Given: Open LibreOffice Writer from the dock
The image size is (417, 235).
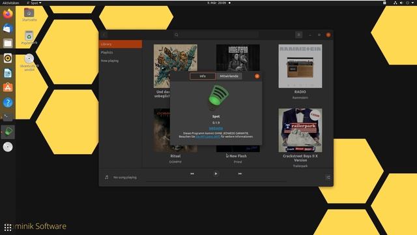Looking at the screenshot, I should 8,72.
